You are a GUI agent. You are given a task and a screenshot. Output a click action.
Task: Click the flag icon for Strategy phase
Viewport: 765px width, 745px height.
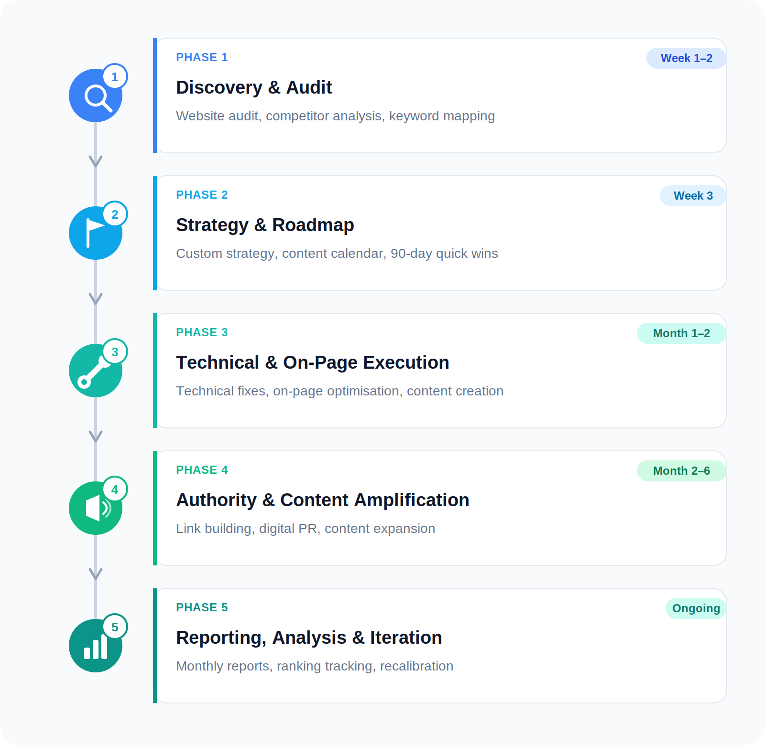[96, 233]
